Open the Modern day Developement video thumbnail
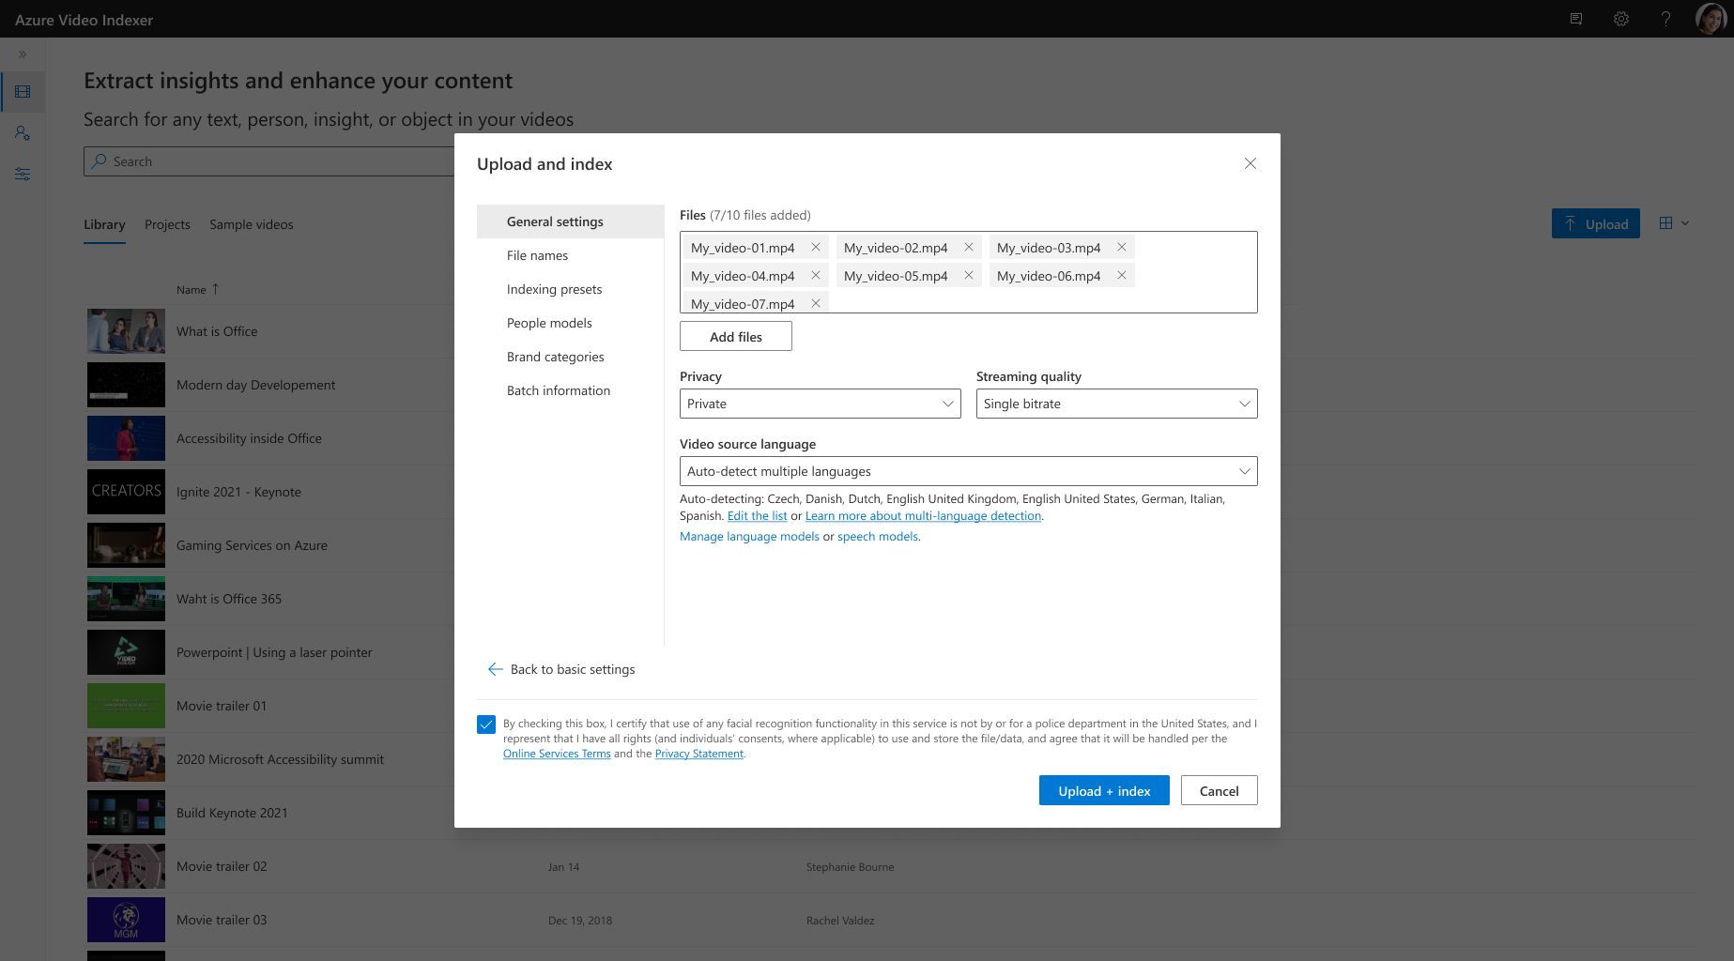The width and height of the screenshot is (1734, 961). (x=126, y=385)
